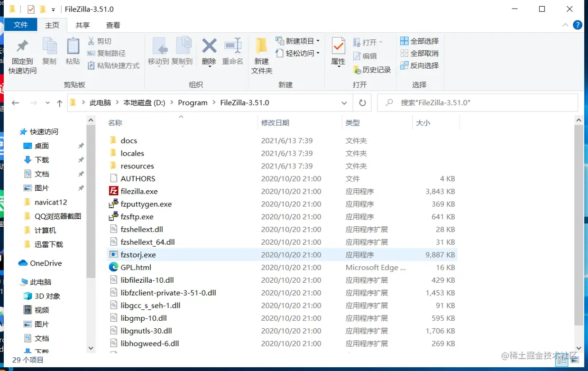Open the 文件 menu
This screenshot has width=588, height=371.
21,25
